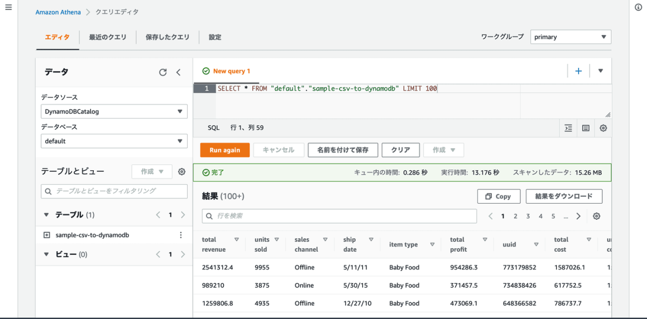Collapse the data panel with the left chevron
The width and height of the screenshot is (647, 319).
[x=178, y=72]
